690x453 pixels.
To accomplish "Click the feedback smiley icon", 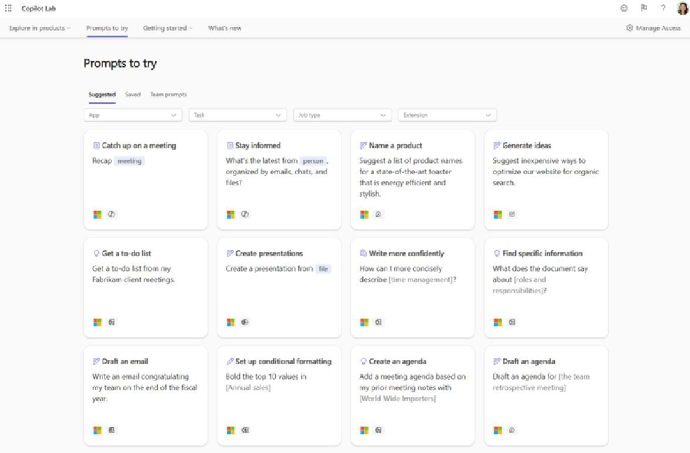I will (624, 8).
